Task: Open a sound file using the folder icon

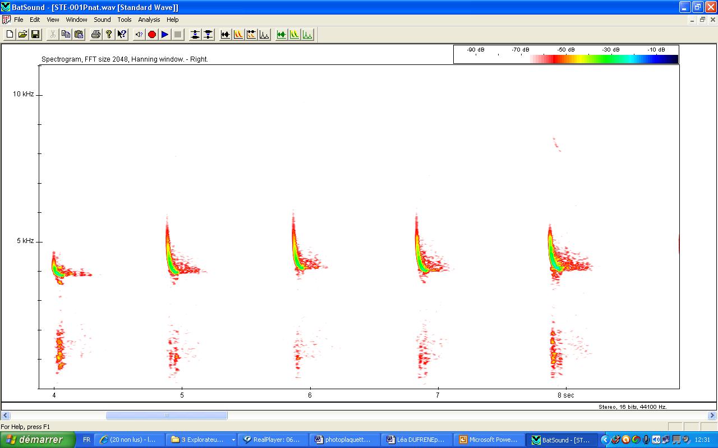Action: point(22,35)
